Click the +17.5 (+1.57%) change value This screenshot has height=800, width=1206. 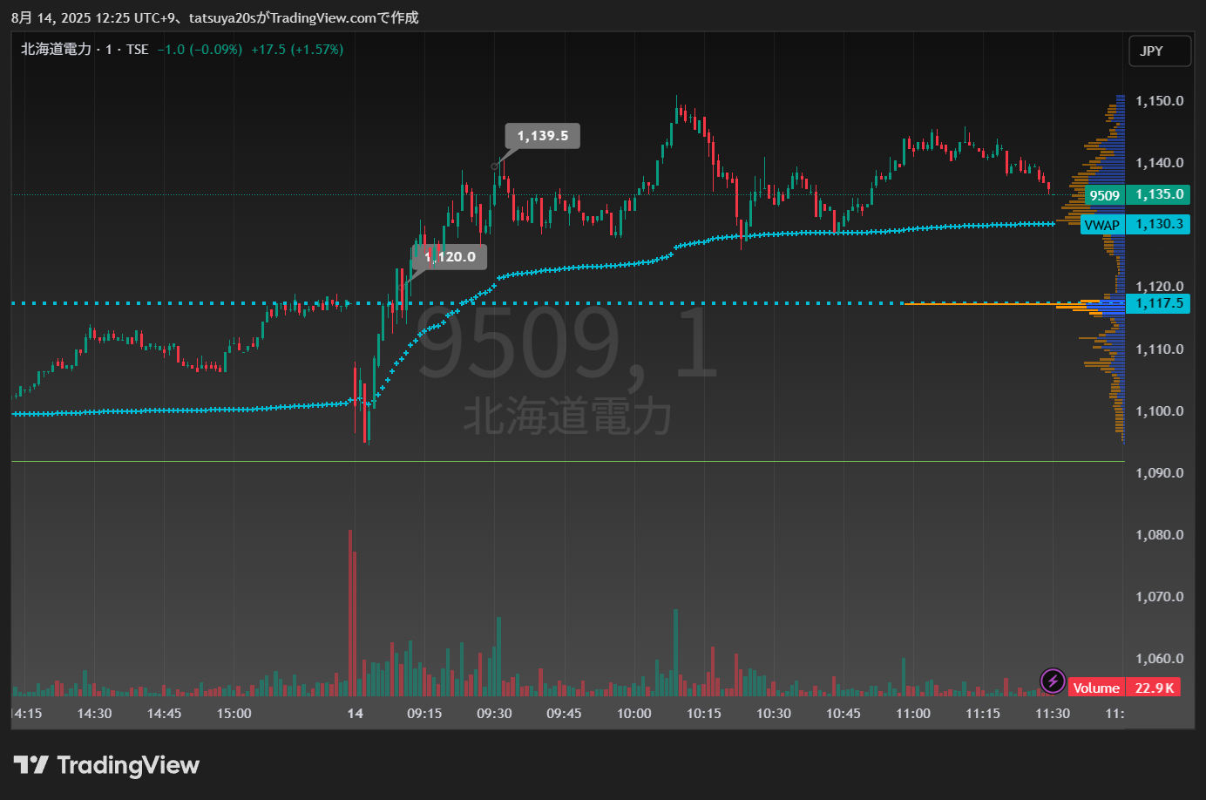pyautogui.click(x=297, y=50)
